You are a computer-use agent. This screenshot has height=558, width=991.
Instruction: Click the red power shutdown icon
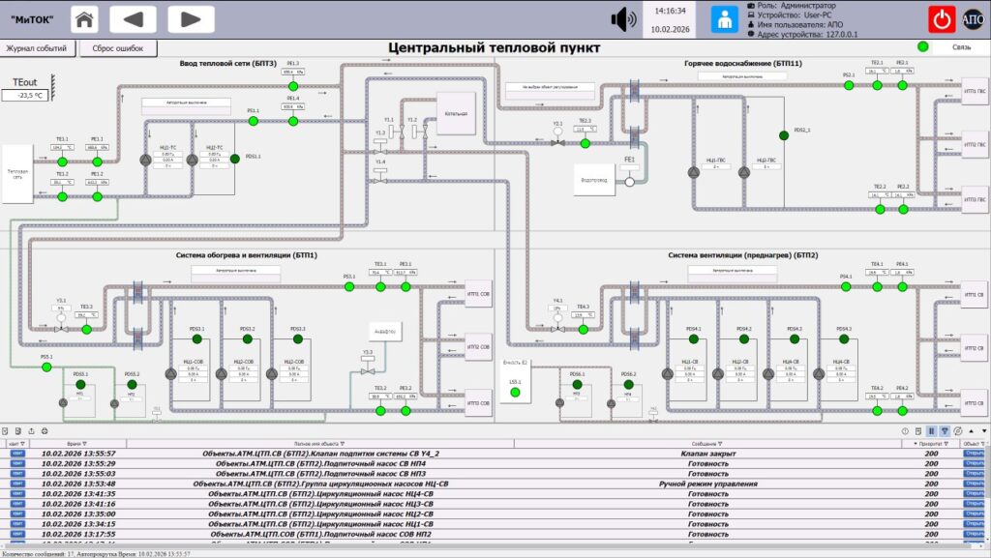click(x=941, y=19)
